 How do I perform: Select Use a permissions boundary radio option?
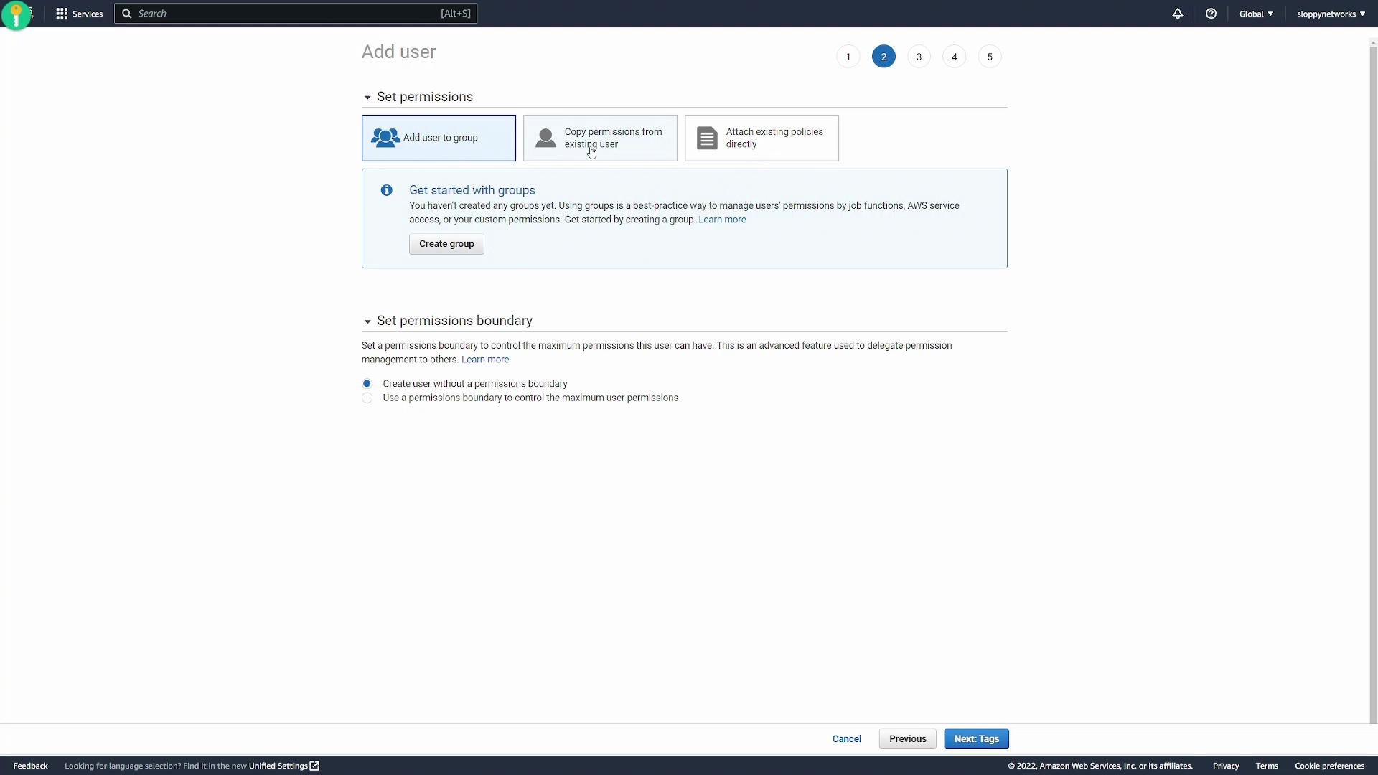[x=367, y=398]
